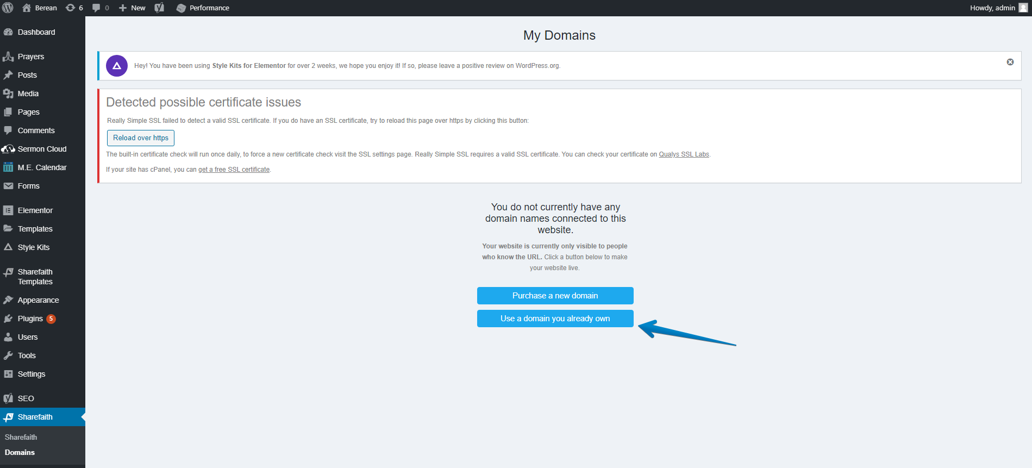The width and height of the screenshot is (1032, 468).
Task: Click the Sermon Cloud icon
Action: click(x=8, y=149)
